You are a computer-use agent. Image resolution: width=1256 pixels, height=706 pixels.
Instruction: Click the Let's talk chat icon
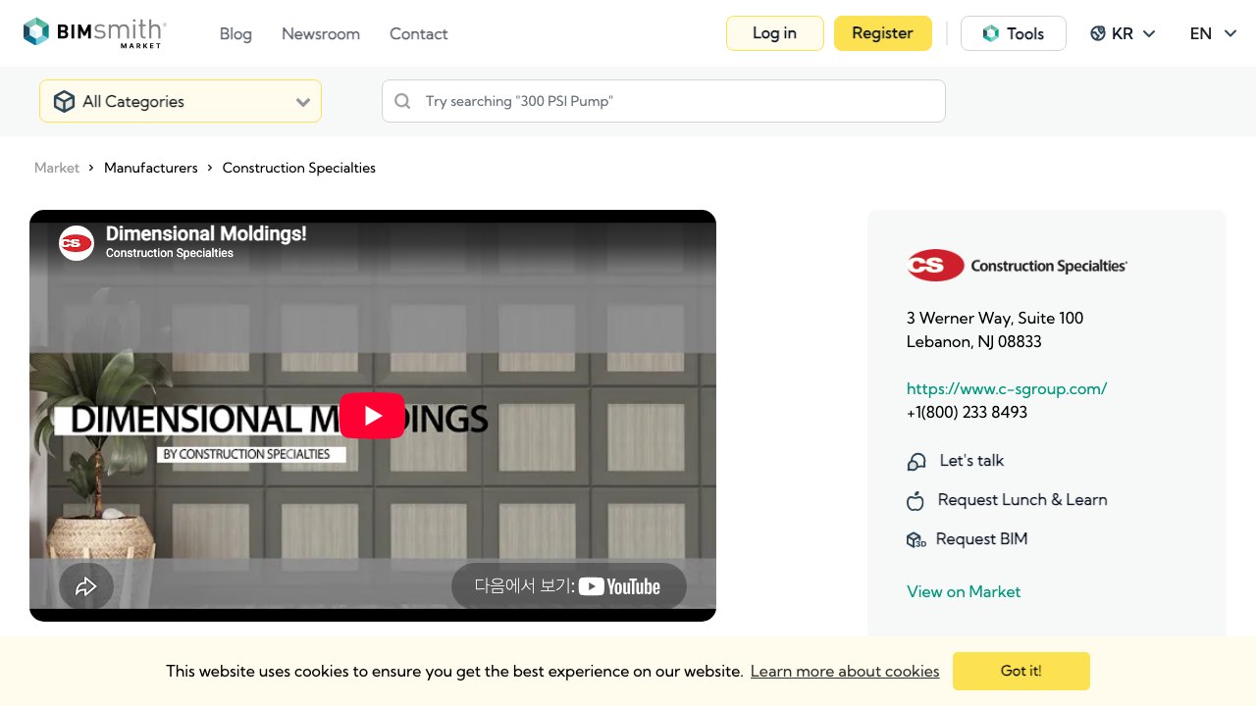pyautogui.click(x=916, y=461)
